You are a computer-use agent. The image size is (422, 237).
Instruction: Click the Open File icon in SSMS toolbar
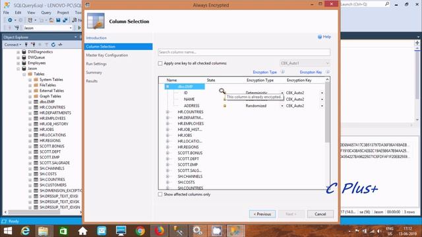coord(51,20)
